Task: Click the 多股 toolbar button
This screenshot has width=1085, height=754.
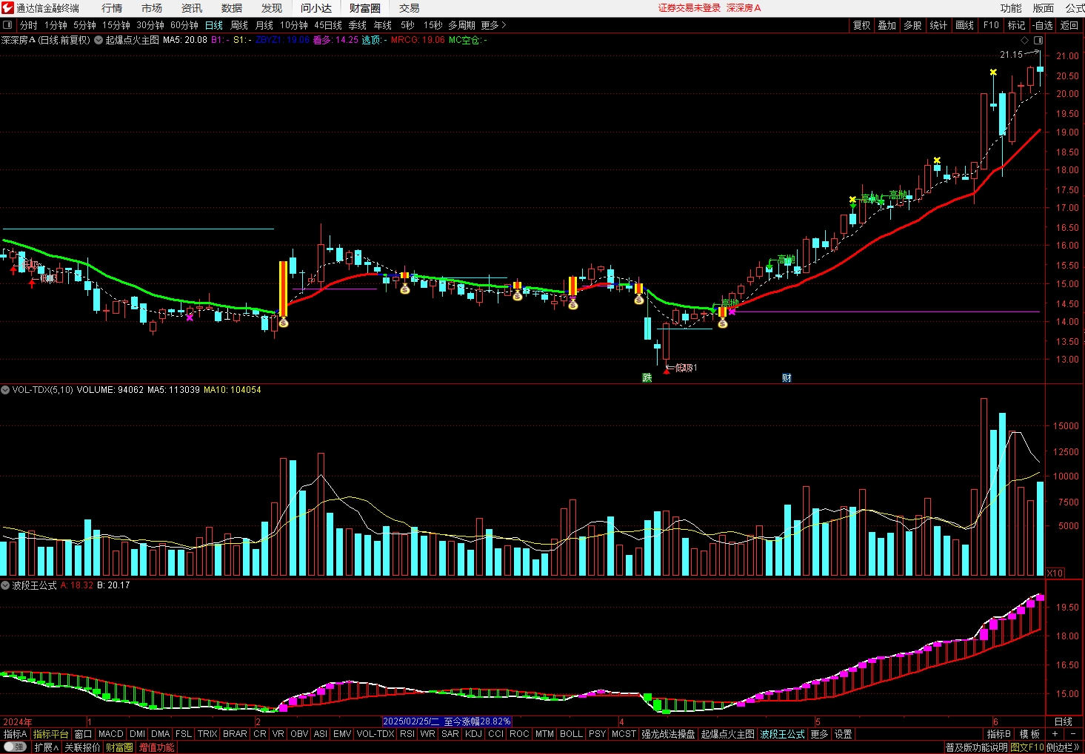Action: (x=912, y=25)
